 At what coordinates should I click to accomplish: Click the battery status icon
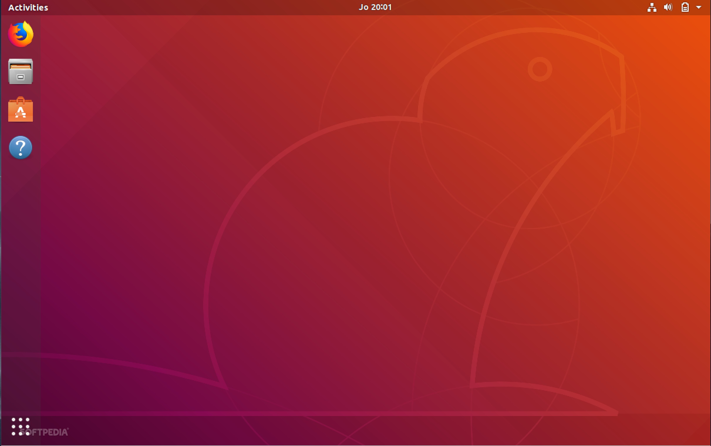coord(685,7)
